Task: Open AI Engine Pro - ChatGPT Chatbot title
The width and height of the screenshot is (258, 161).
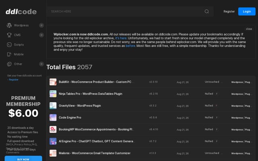Action: [96, 141]
